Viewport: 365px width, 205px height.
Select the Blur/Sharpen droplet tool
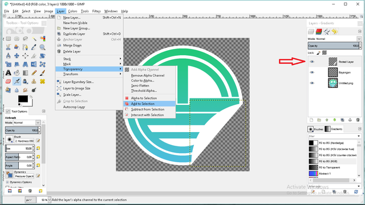(x=17, y=90)
